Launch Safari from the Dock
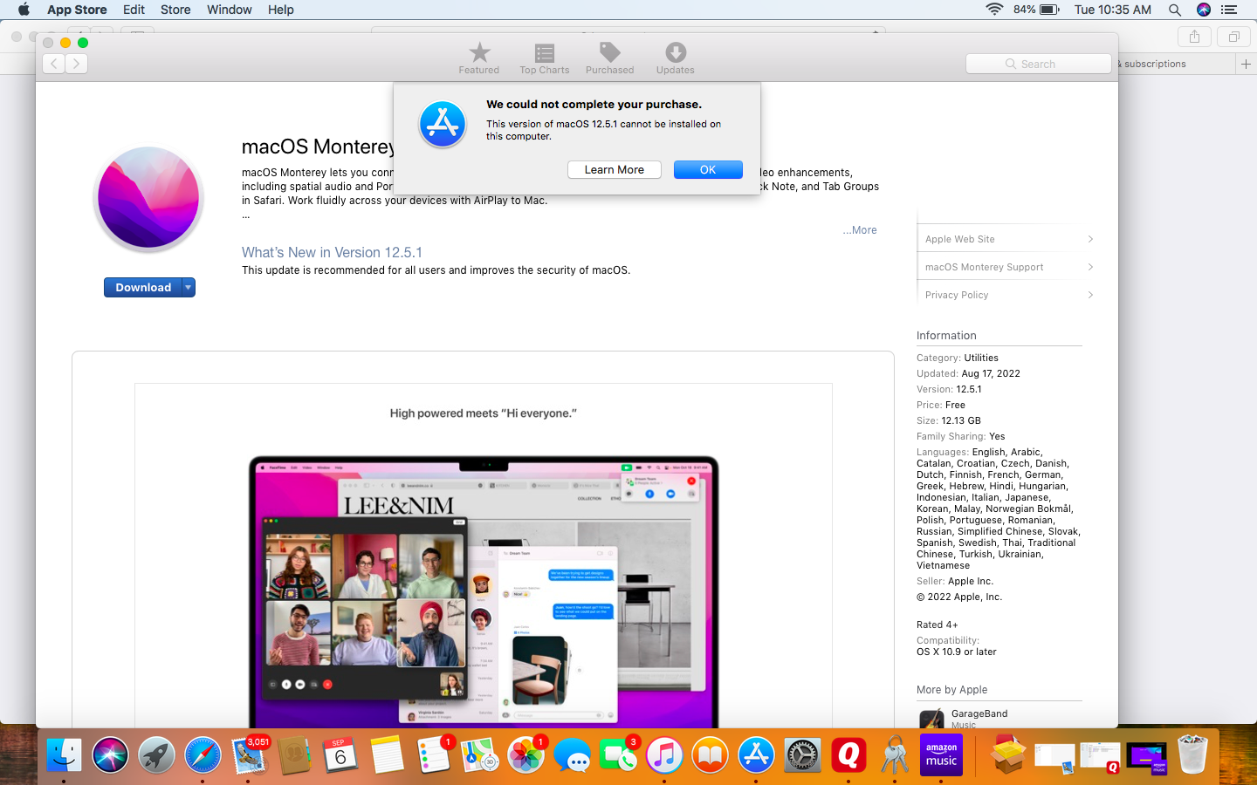Image resolution: width=1257 pixels, height=785 pixels. 203,755
